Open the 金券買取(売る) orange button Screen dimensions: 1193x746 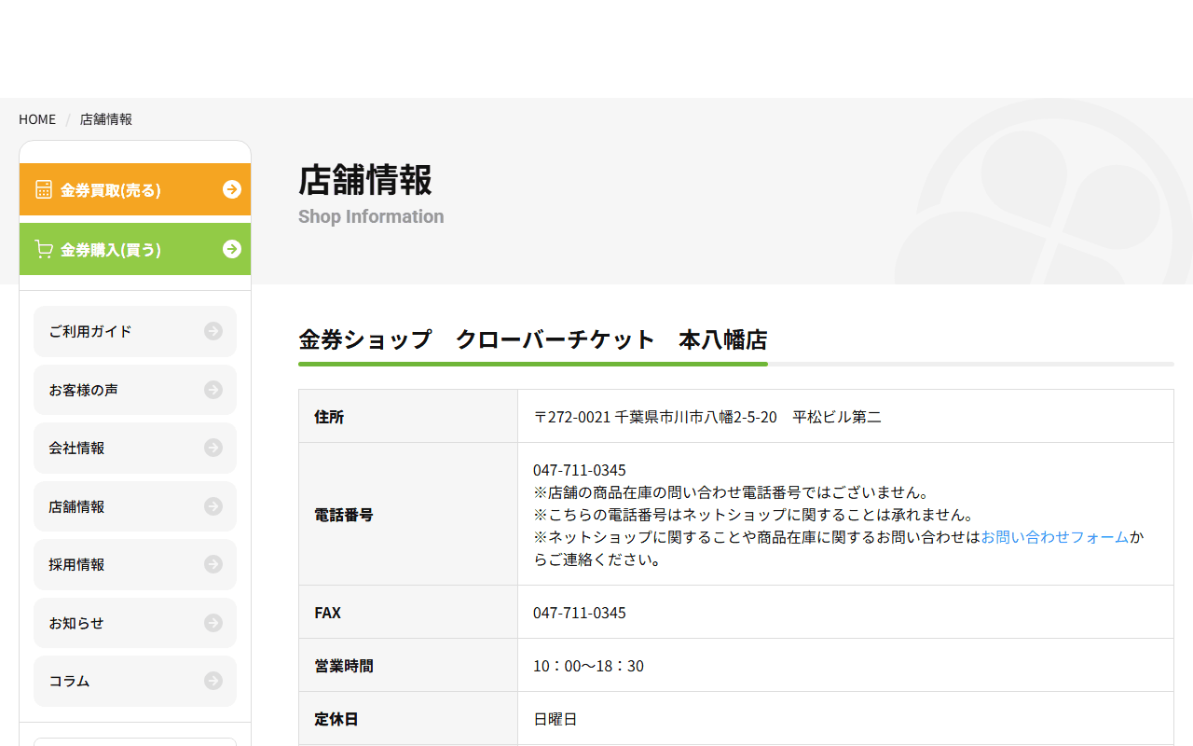coord(135,189)
